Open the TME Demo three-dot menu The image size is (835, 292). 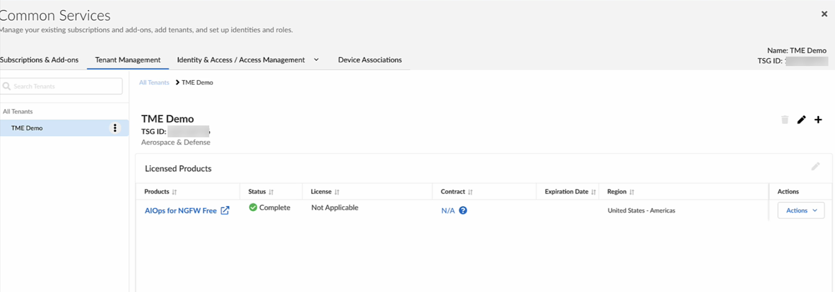pyautogui.click(x=115, y=128)
